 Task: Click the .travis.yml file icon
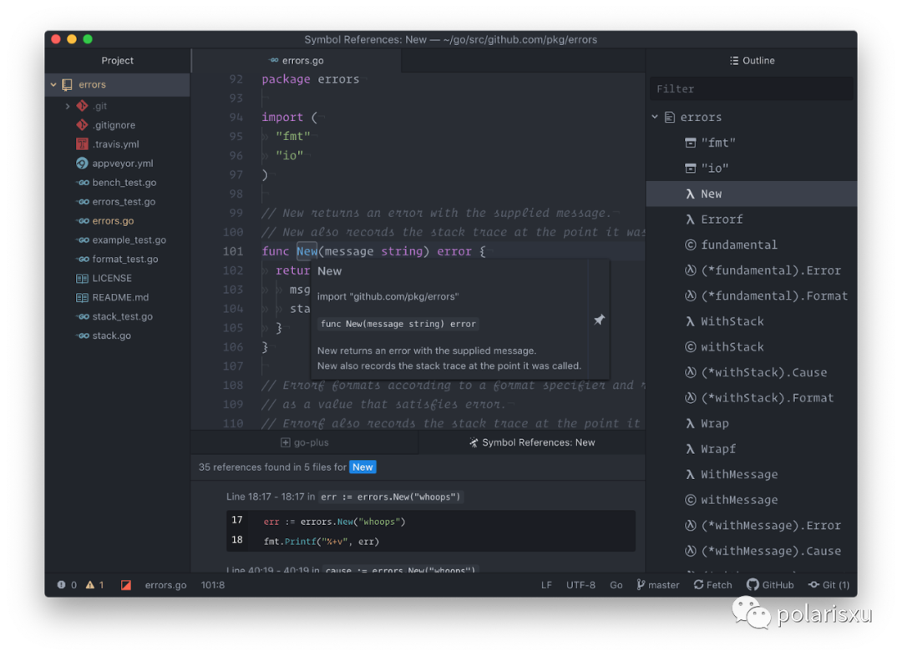tap(82, 144)
